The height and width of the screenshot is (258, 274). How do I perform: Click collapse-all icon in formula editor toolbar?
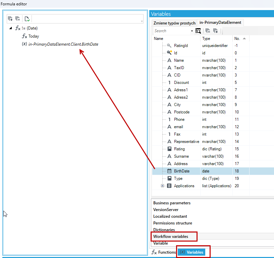[18, 18]
